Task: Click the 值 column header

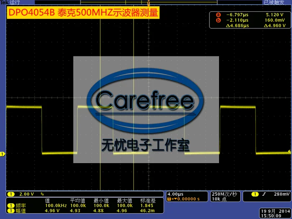Action: (47, 201)
